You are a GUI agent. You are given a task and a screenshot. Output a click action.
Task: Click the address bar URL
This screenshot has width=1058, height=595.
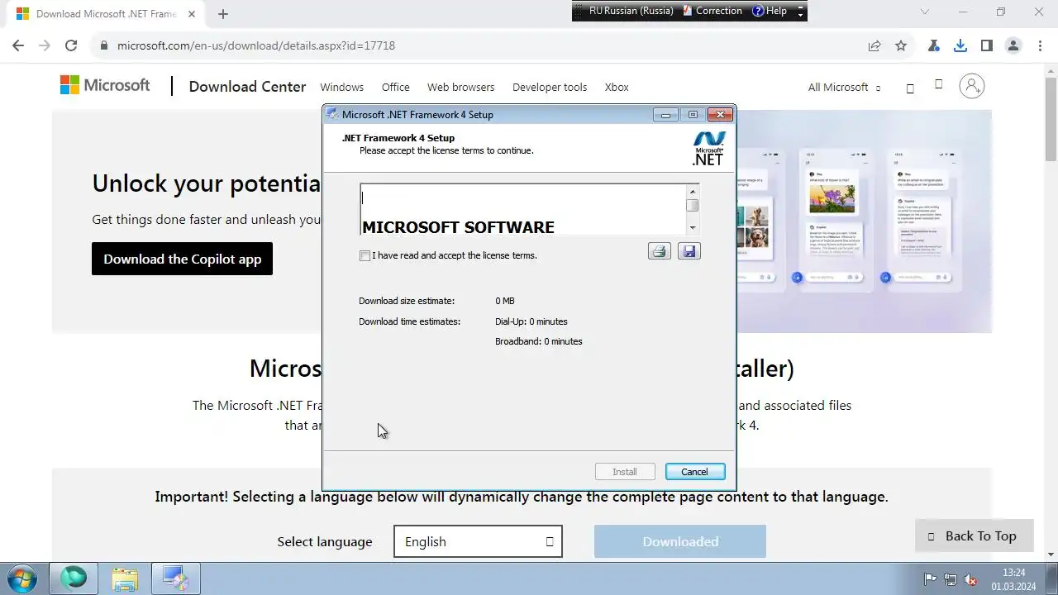point(256,45)
